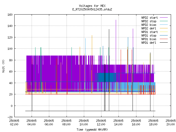Select the NPD1 defl legend text
This screenshot has width=176, height=132.
click(149, 42)
